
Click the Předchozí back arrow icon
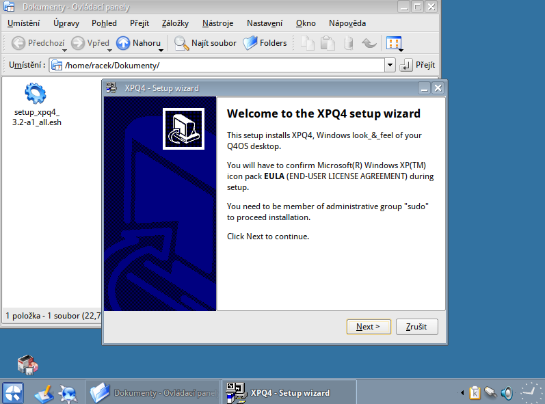(x=18, y=43)
